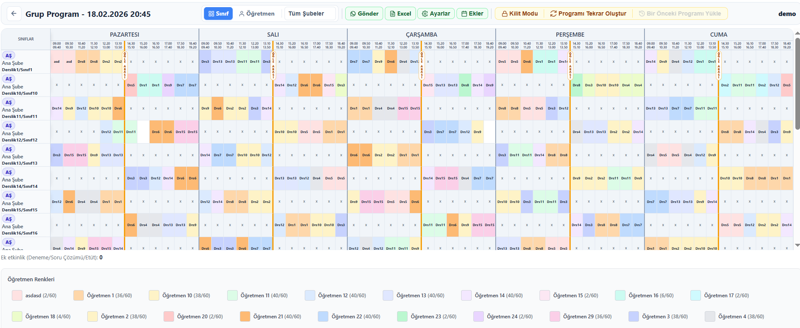This screenshot has height=328, width=800.
Task: Toggle Kilit Modu lock mode
Action: 519,13
